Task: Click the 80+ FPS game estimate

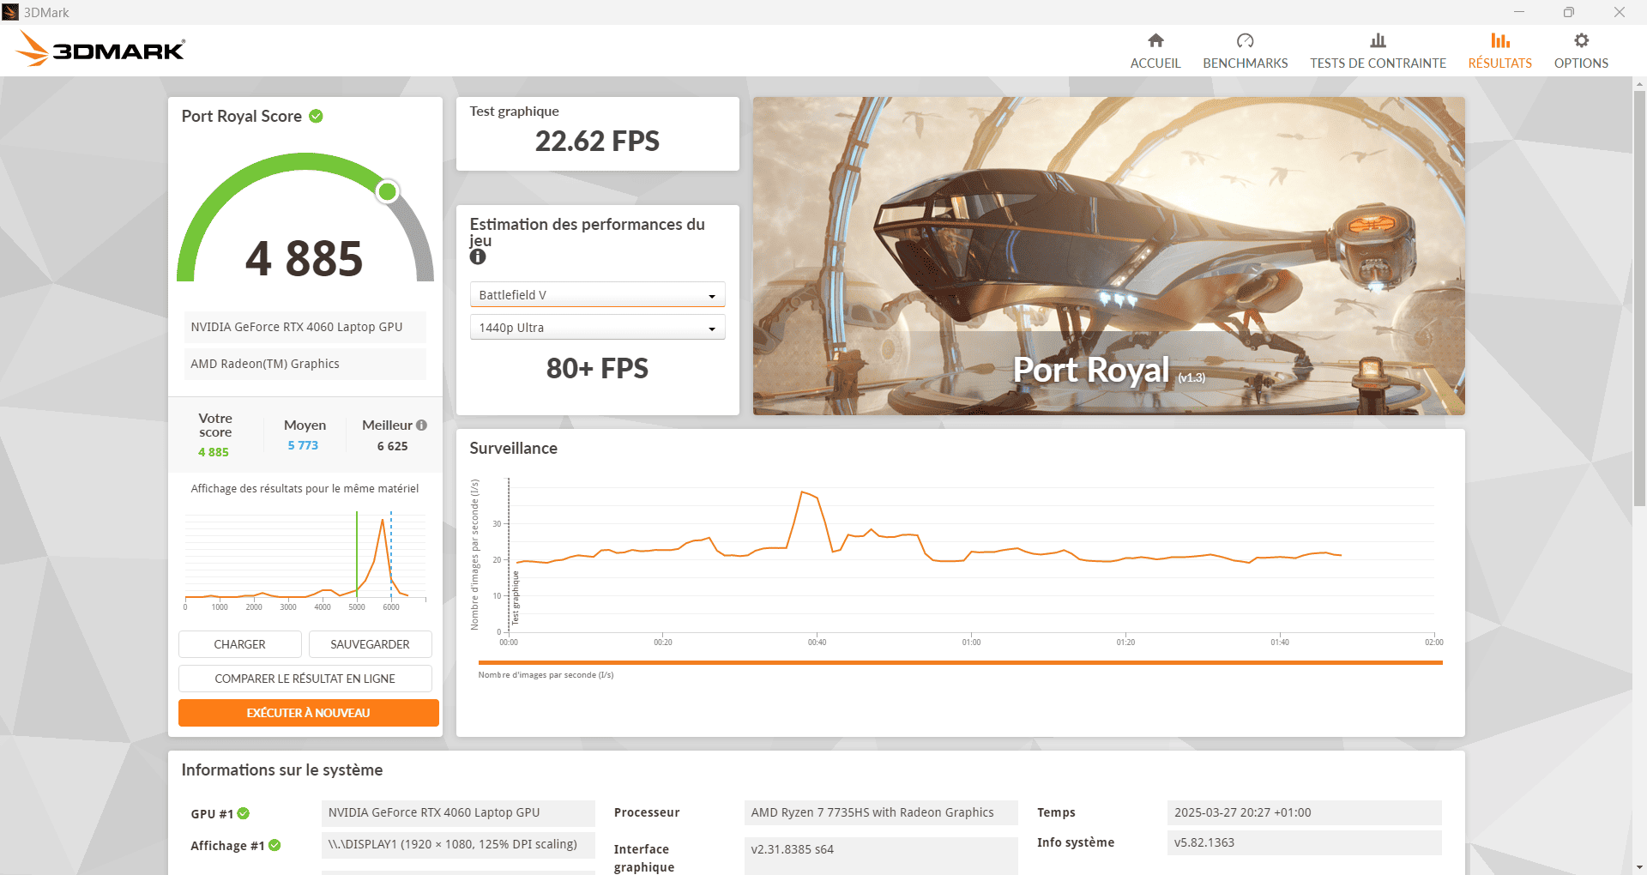Action: click(597, 368)
